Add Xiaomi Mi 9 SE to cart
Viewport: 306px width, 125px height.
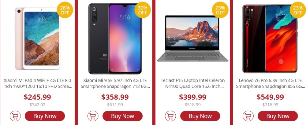tap(93, 116)
